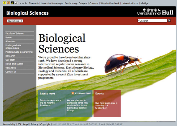Open Vacancies in sidebar menu
This screenshot has height=126, width=177.
tap(11, 68)
